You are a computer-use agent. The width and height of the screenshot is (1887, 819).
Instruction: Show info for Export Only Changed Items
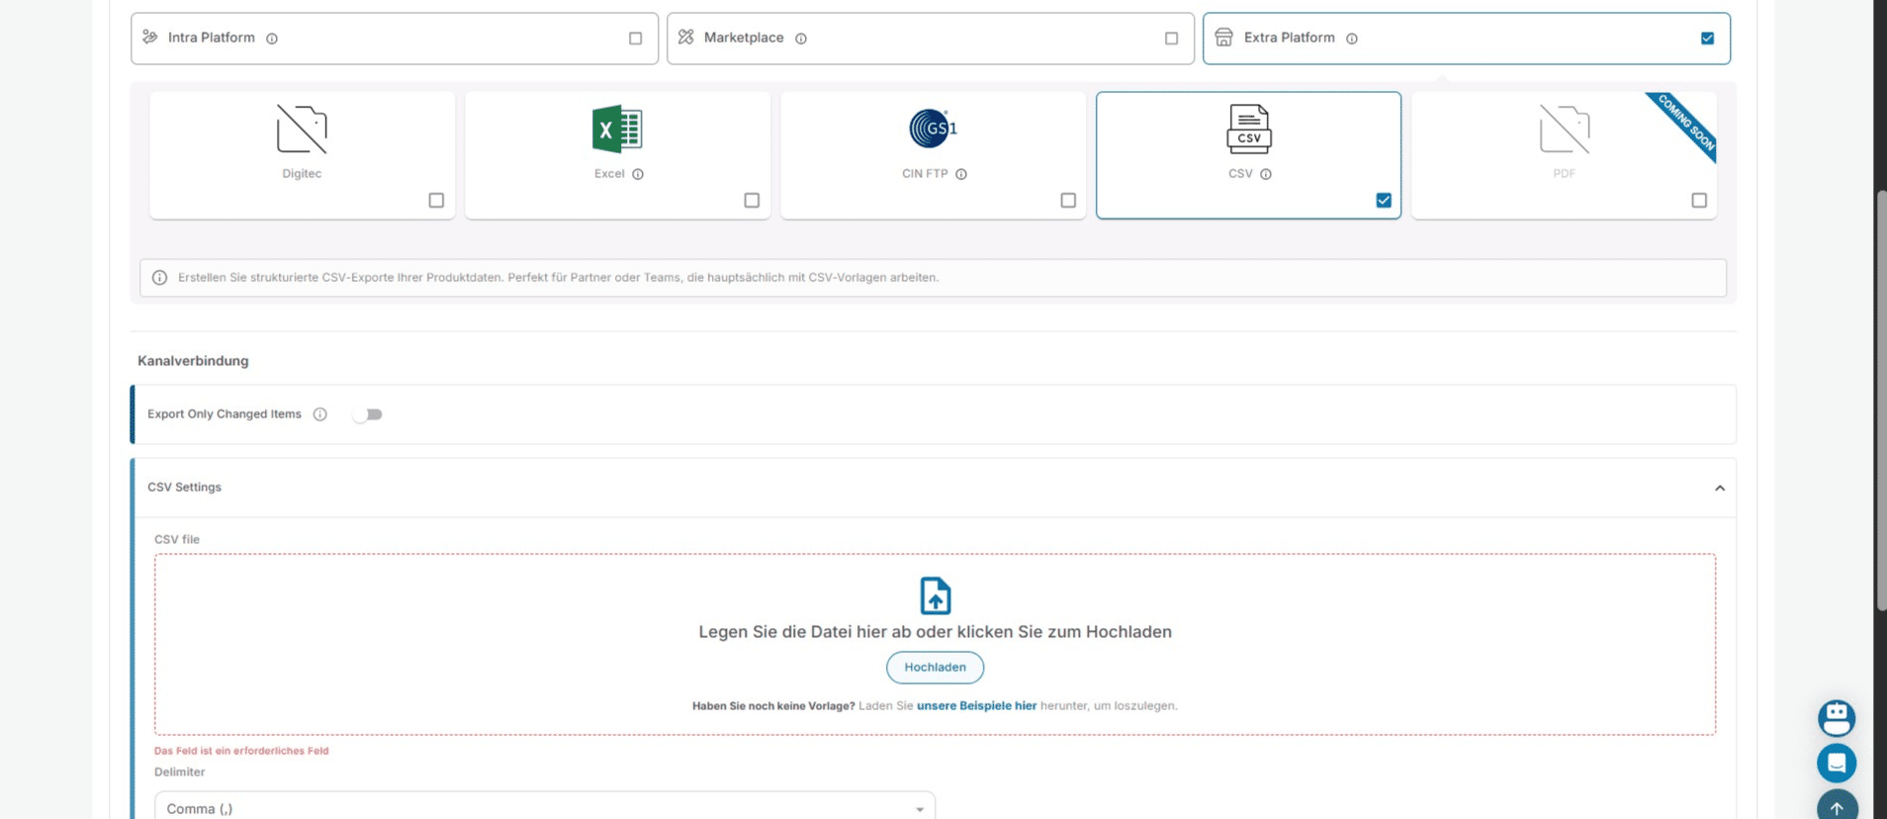pos(320,414)
